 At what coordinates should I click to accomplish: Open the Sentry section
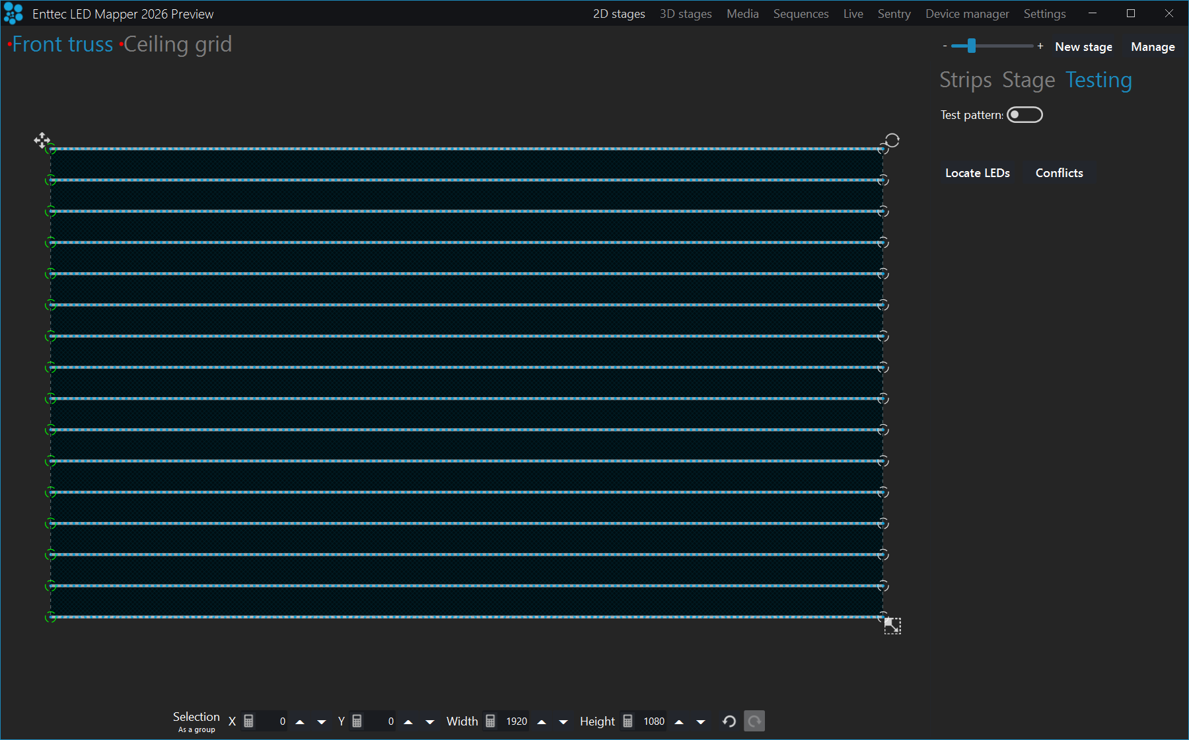tap(894, 14)
